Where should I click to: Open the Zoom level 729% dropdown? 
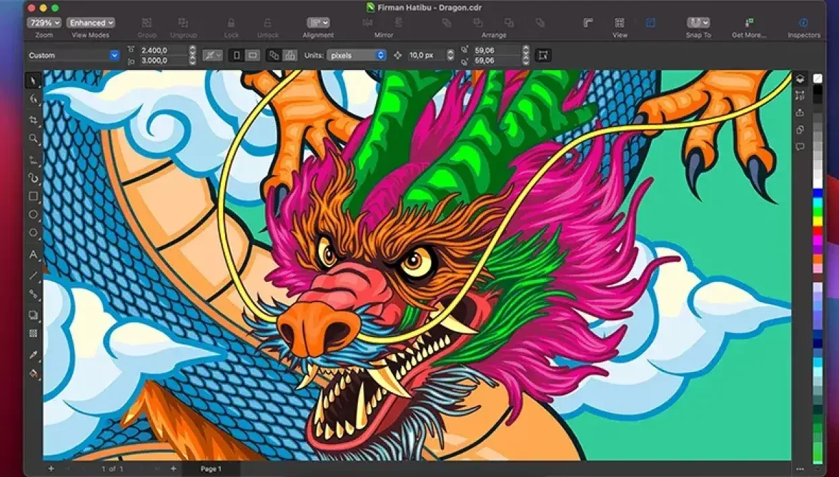click(44, 23)
